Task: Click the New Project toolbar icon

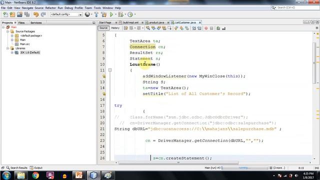Action: pos(12,14)
